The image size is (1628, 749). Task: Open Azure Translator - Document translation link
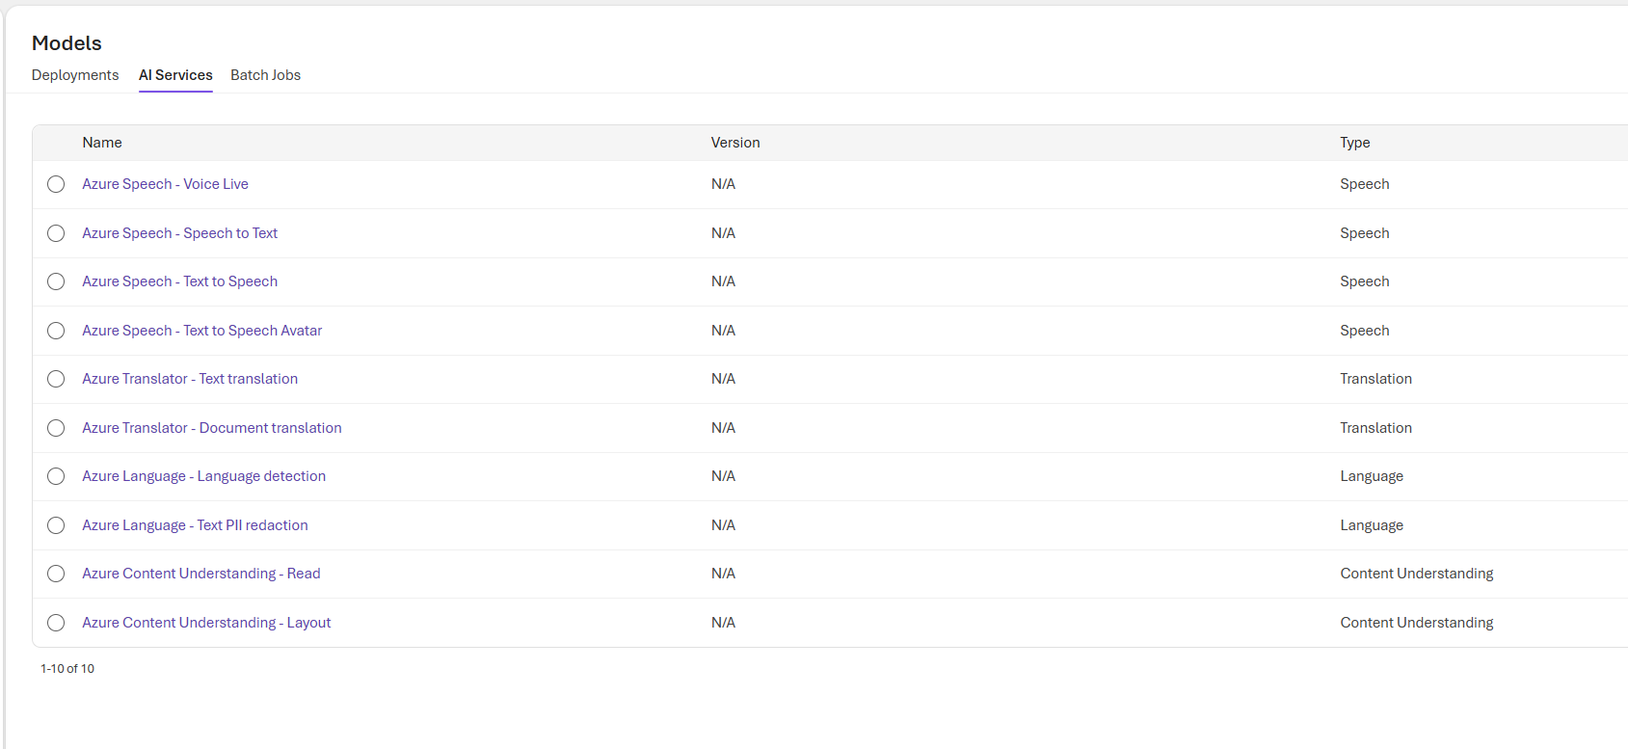(211, 428)
